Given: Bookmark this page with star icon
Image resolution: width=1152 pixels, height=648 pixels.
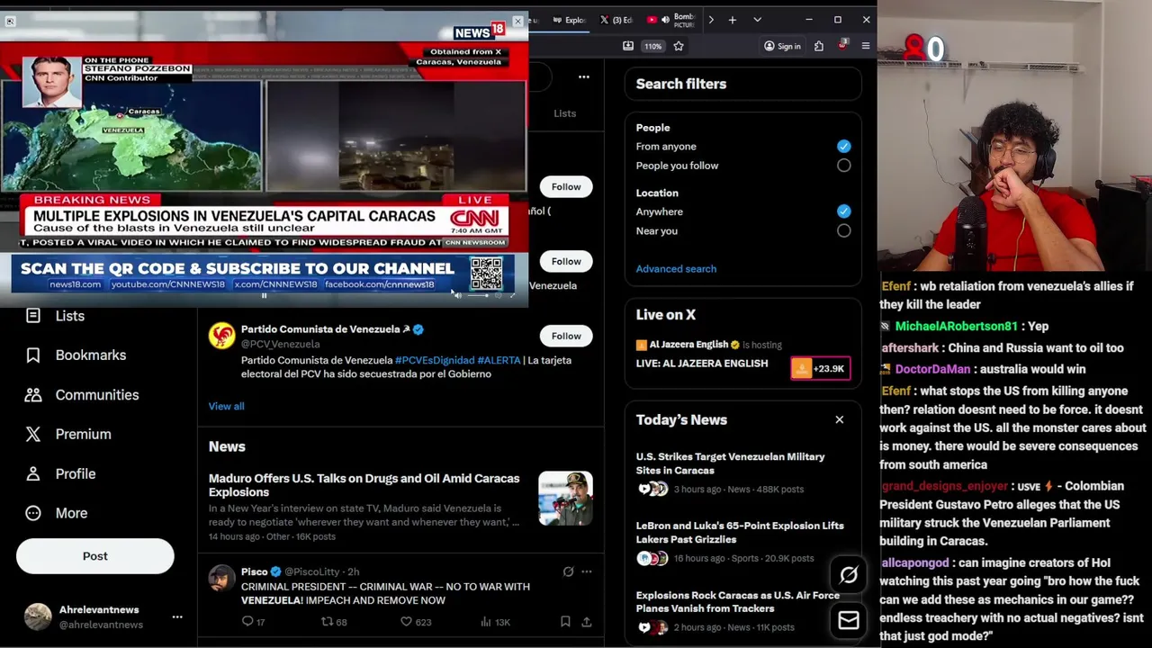Looking at the screenshot, I should click(679, 46).
